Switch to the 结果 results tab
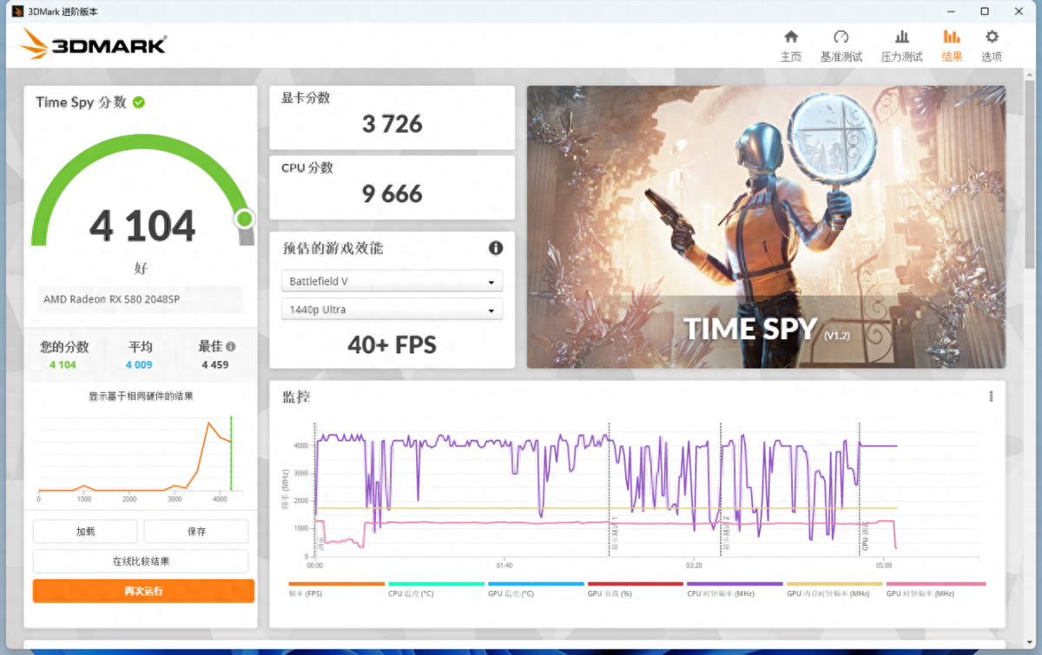Screen dimensions: 1042x655 click(x=952, y=45)
